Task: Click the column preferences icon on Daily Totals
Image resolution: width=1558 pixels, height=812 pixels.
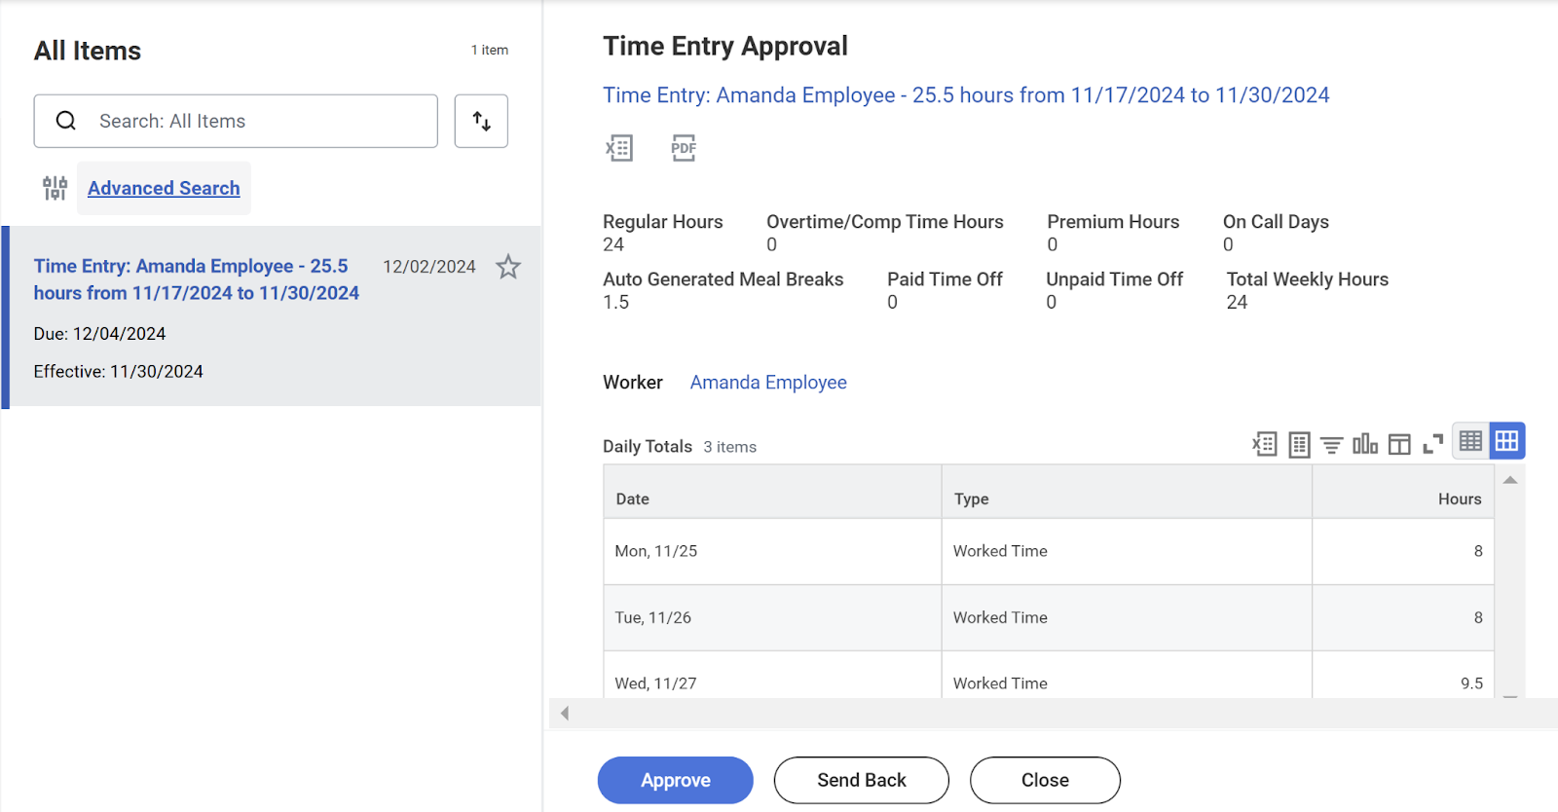Action: click(1399, 445)
